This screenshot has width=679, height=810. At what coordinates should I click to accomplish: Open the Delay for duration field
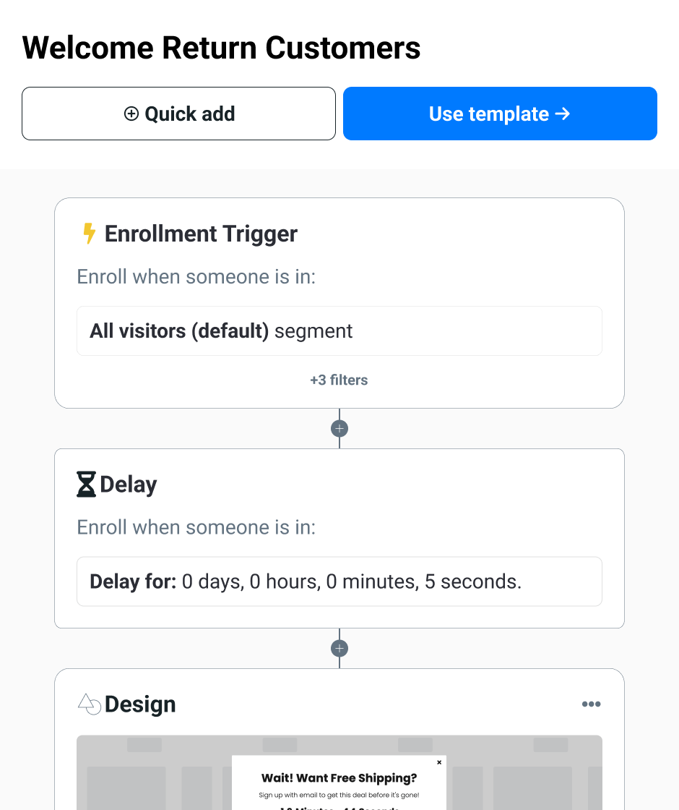coord(339,581)
